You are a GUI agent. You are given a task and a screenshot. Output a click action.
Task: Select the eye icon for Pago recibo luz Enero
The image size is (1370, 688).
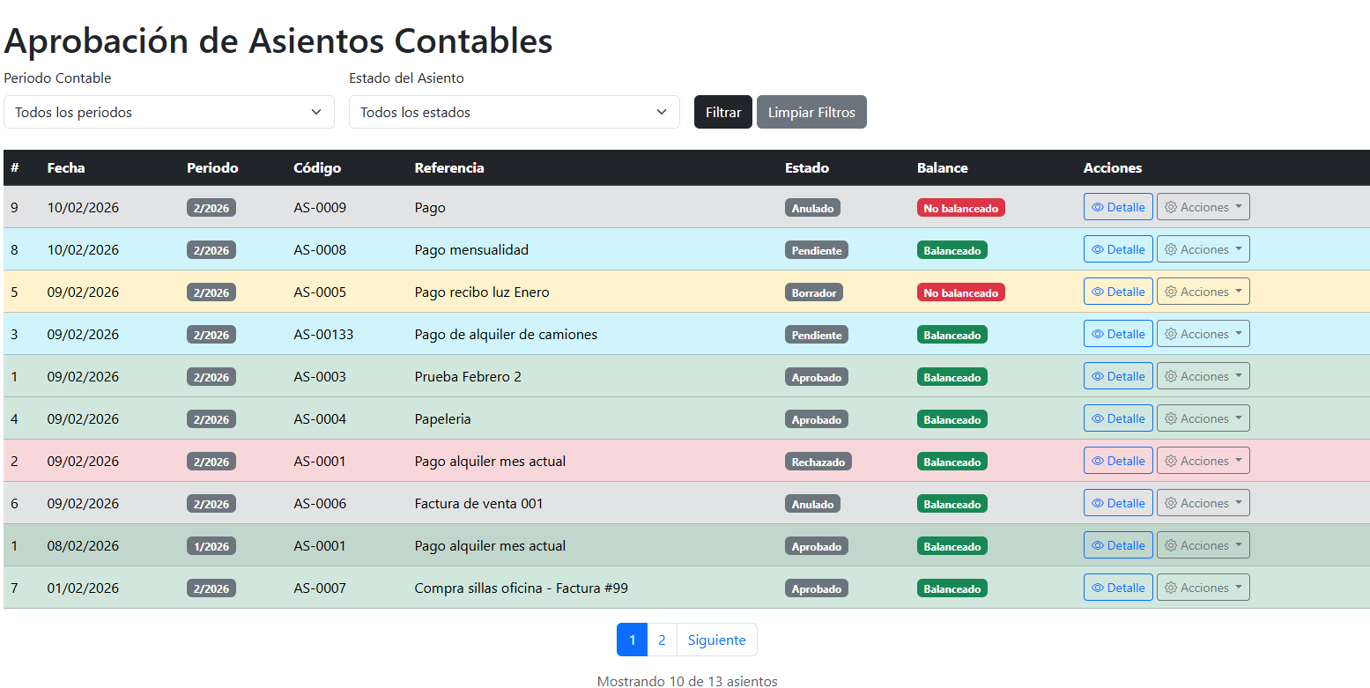click(x=1100, y=291)
